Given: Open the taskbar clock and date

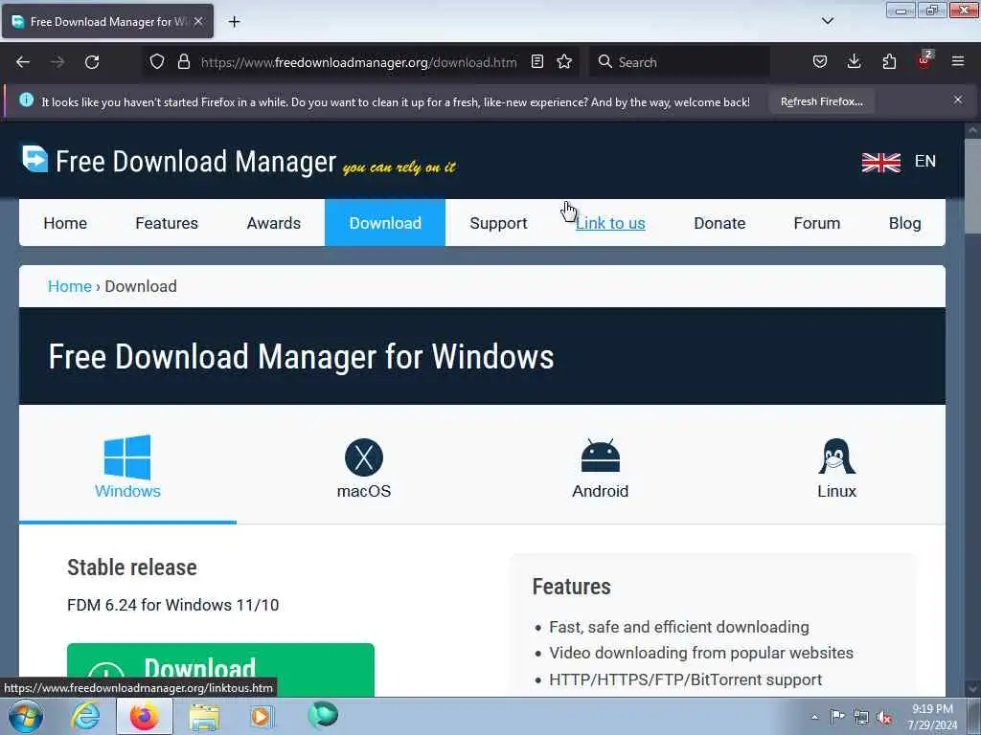Looking at the screenshot, I should click(932, 717).
